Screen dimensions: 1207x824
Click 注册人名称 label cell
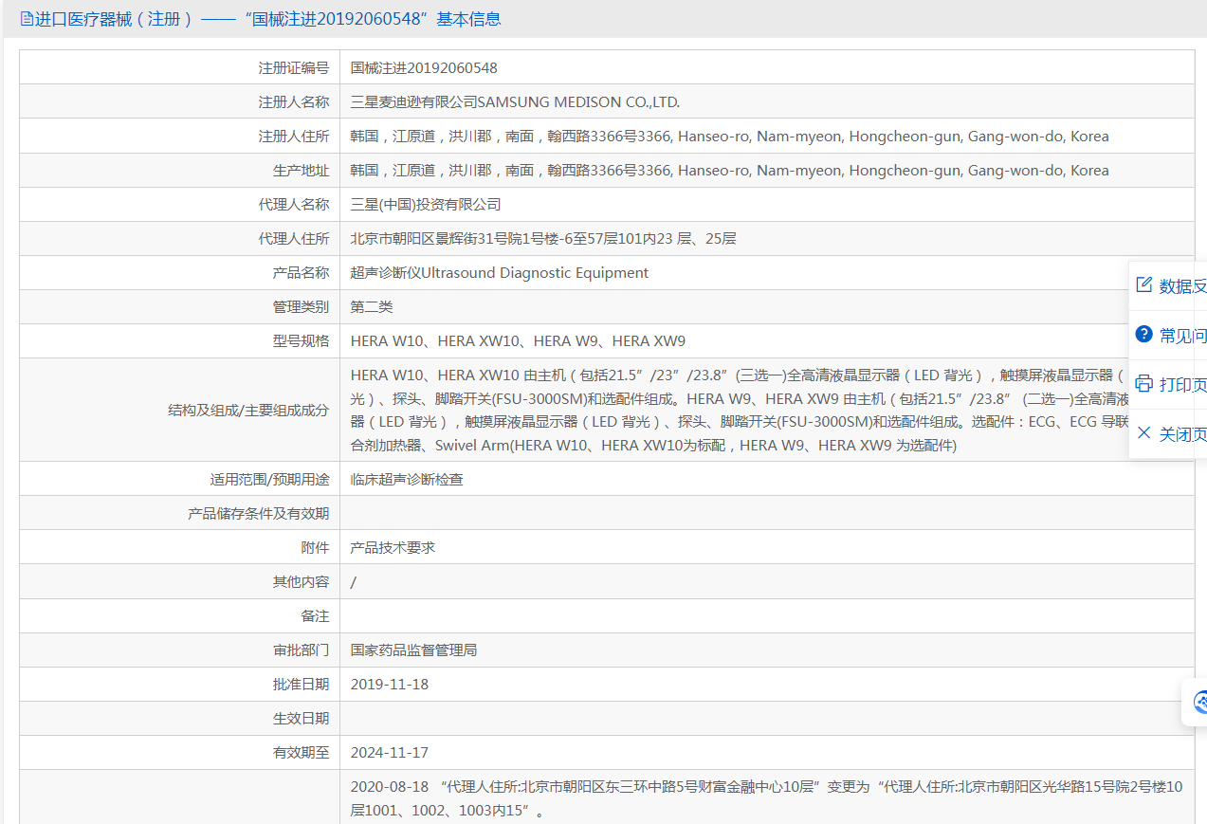(x=180, y=102)
